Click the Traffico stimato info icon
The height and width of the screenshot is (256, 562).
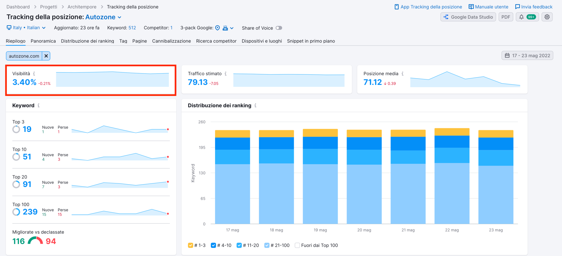tap(226, 74)
